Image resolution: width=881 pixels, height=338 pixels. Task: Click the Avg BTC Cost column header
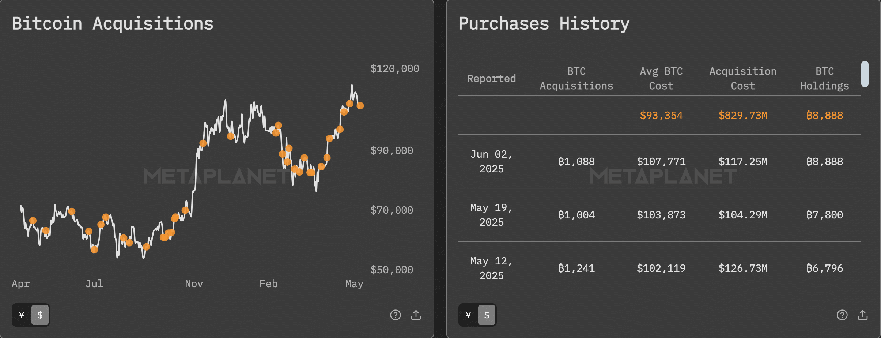(x=661, y=79)
